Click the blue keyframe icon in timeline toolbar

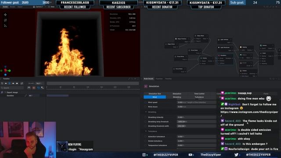[x=38, y=88]
